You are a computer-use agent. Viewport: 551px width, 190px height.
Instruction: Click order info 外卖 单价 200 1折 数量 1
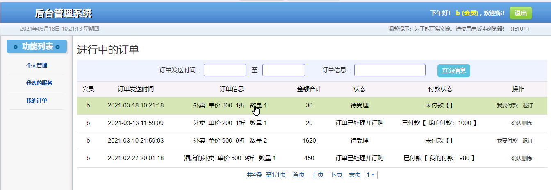coord(230,123)
